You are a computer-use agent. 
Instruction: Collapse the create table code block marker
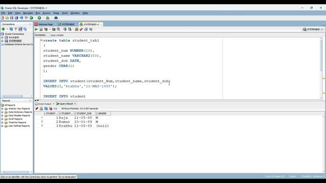[41, 40]
